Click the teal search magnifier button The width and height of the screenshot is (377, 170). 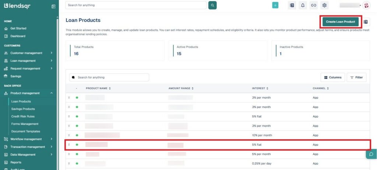(x=212, y=5)
